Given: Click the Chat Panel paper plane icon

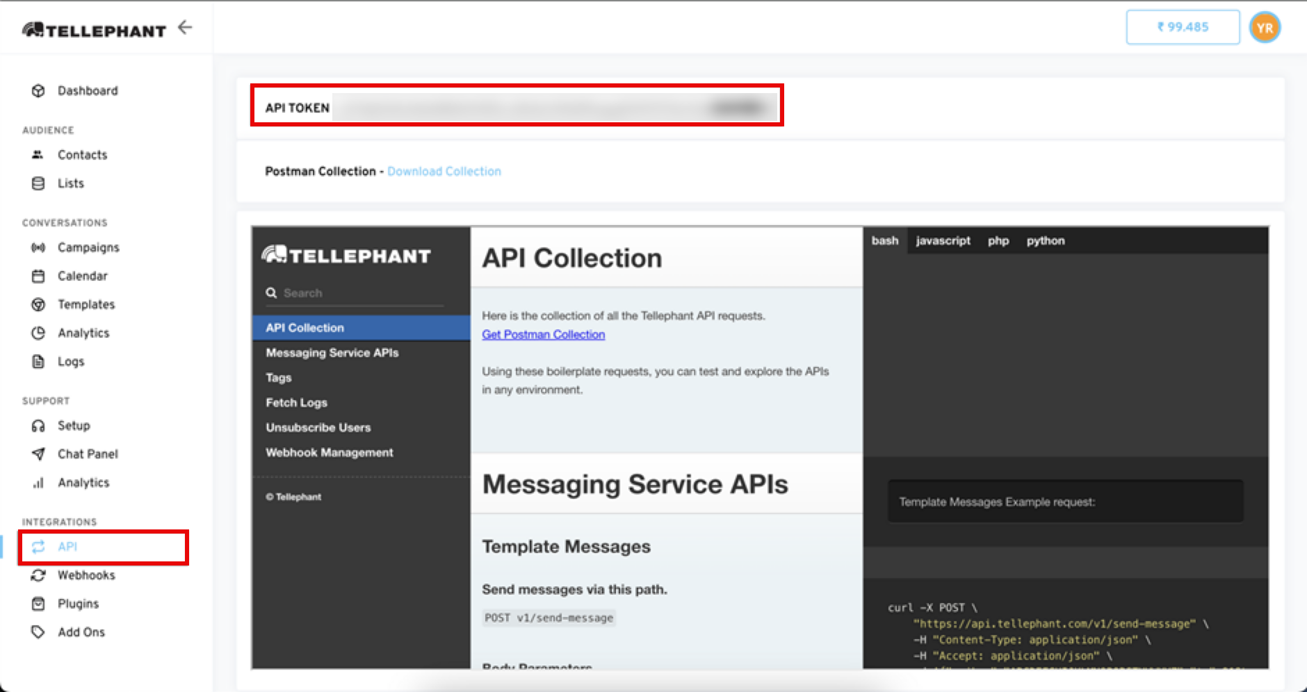Looking at the screenshot, I should tap(38, 454).
